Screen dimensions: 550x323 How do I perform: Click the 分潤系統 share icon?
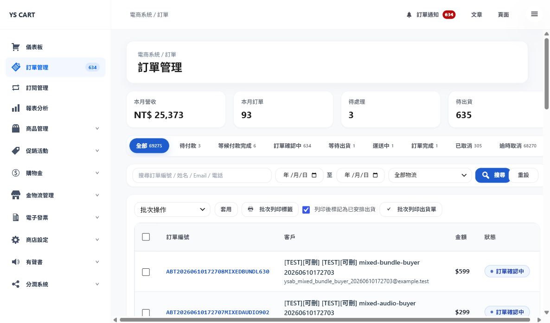pyautogui.click(x=16, y=284)
